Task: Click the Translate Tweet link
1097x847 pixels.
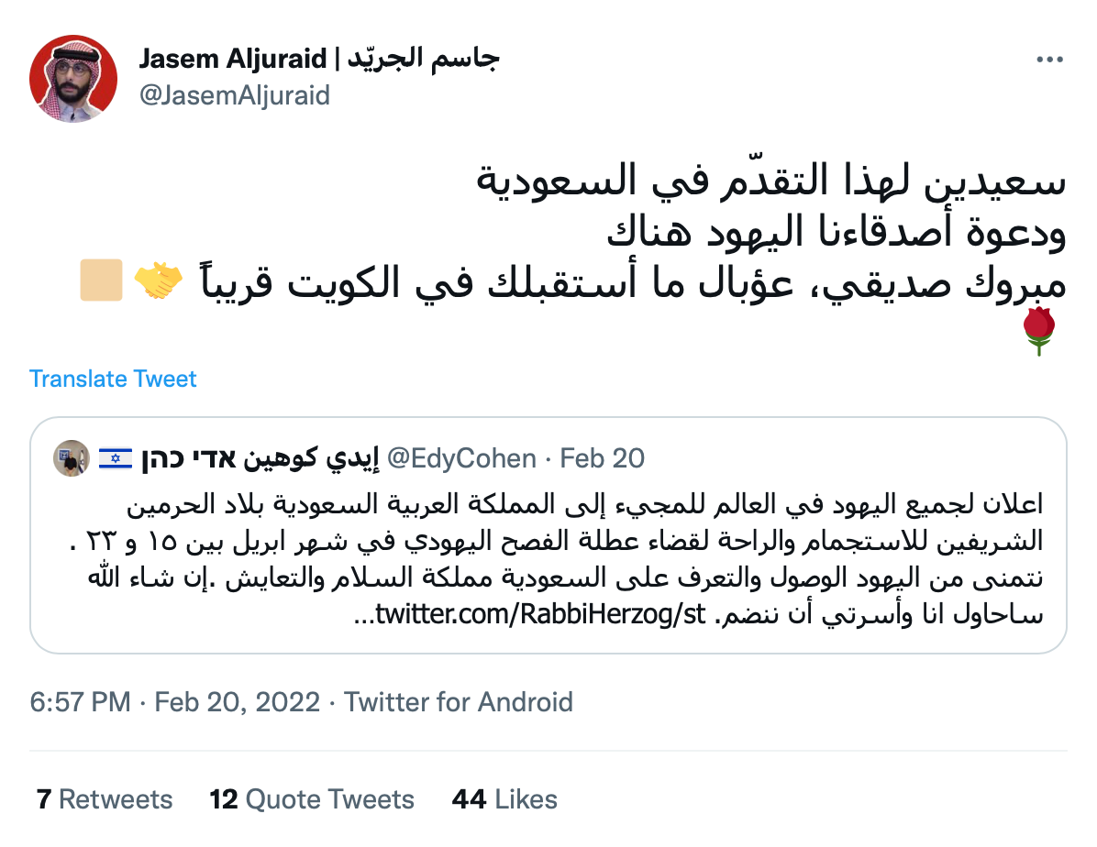Action: click(x=113, y=379)
